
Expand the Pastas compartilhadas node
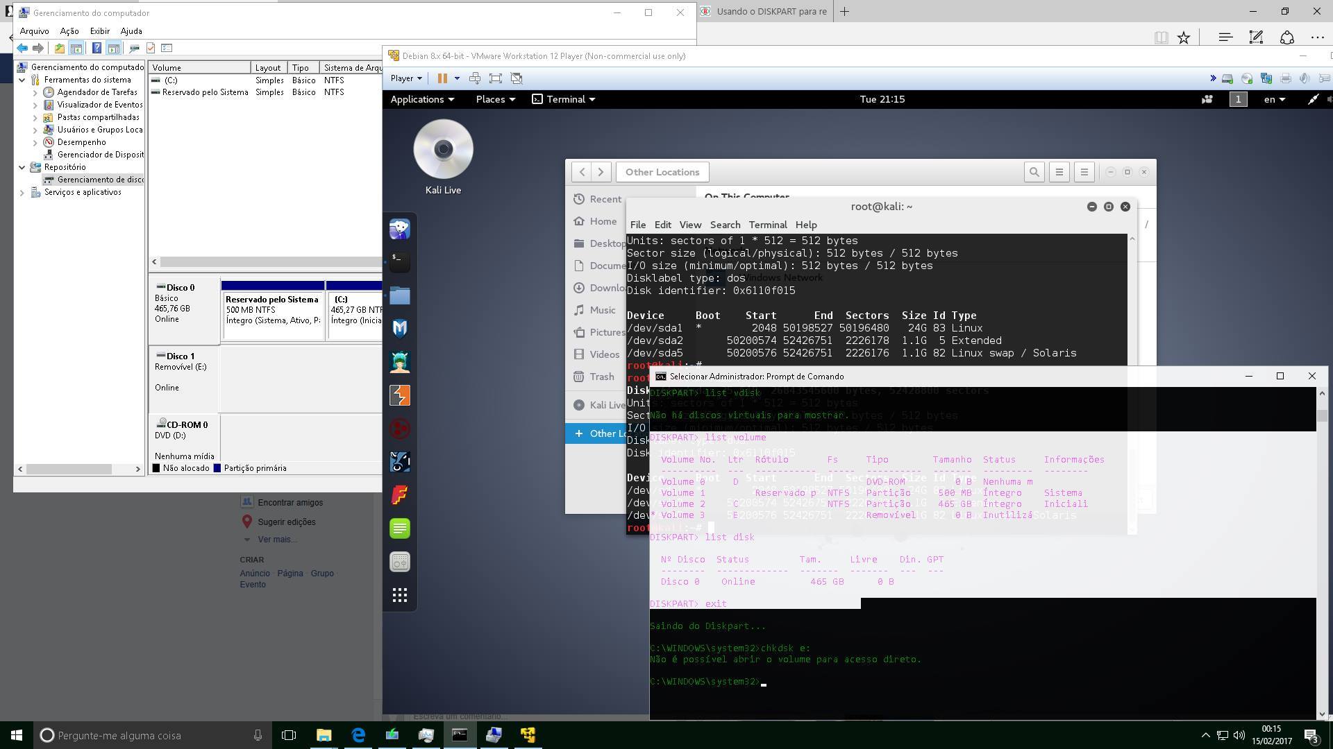coord(35,117)
